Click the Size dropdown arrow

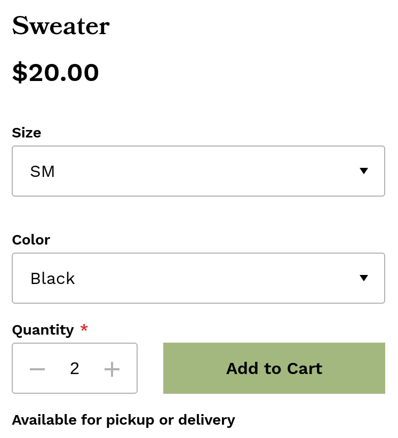364,171
